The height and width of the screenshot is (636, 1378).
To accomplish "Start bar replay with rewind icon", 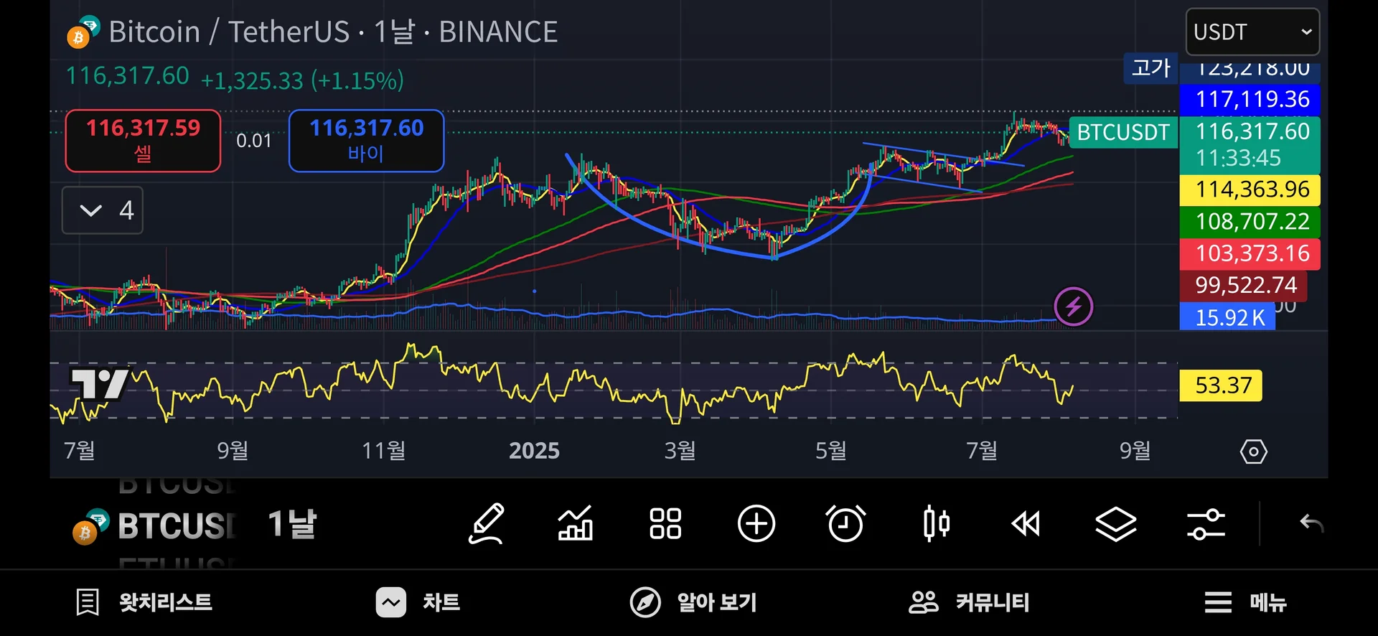I will pyautogui.click(x=1026, y=524).
